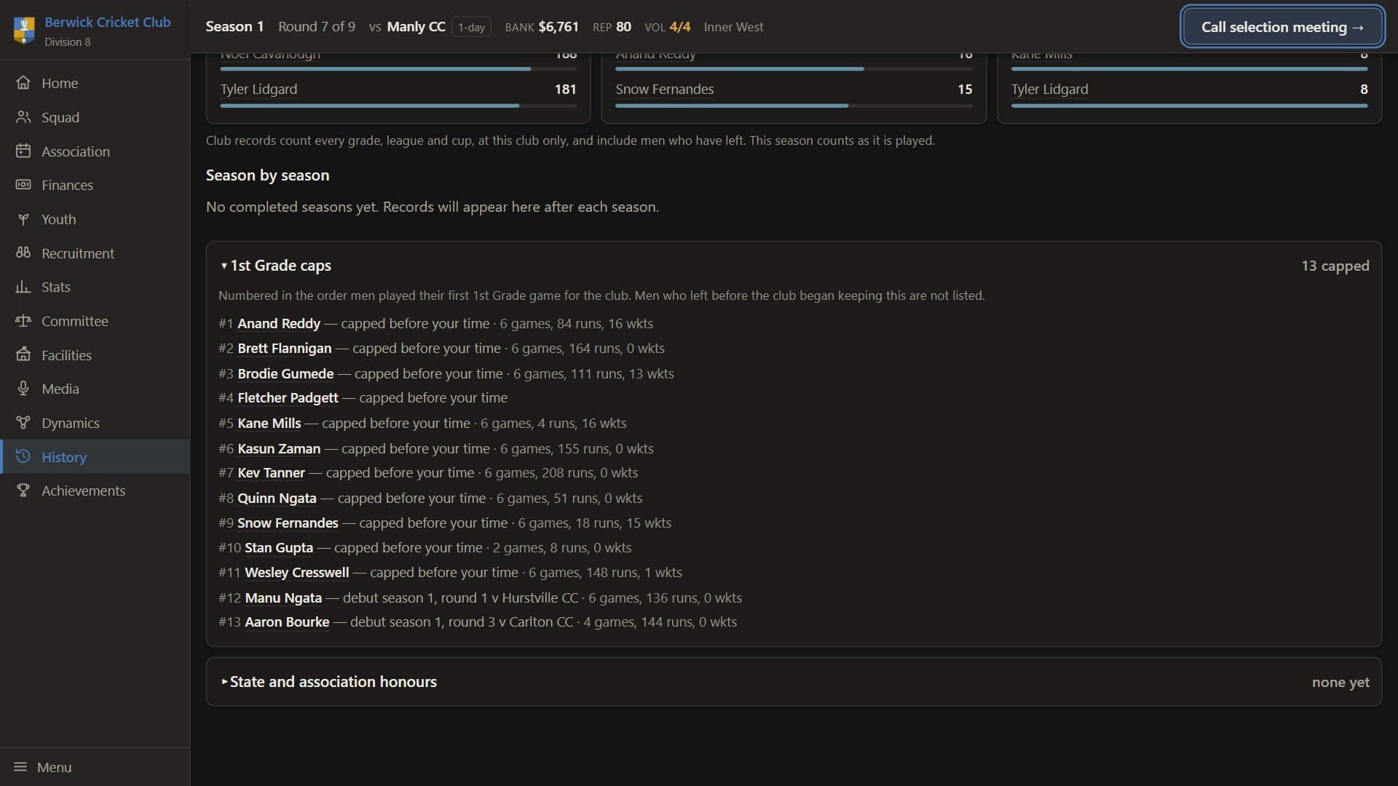Call selection meeting
This screenshot has height=786, width=1398.
tap(1282, 27)
